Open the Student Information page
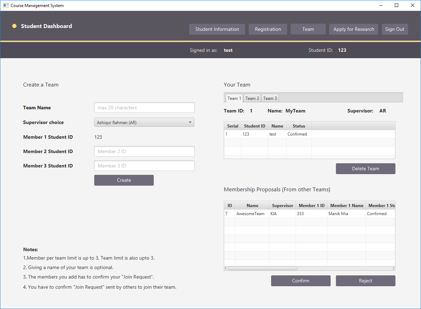 click(217, 29)
